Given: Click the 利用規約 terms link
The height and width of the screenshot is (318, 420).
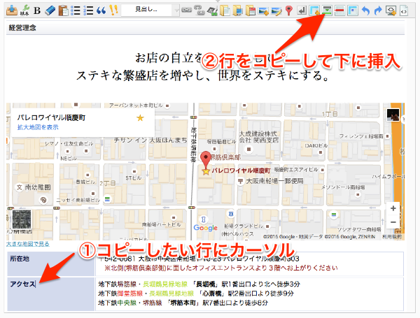Looking at the screenshot, I should (391, 237).
